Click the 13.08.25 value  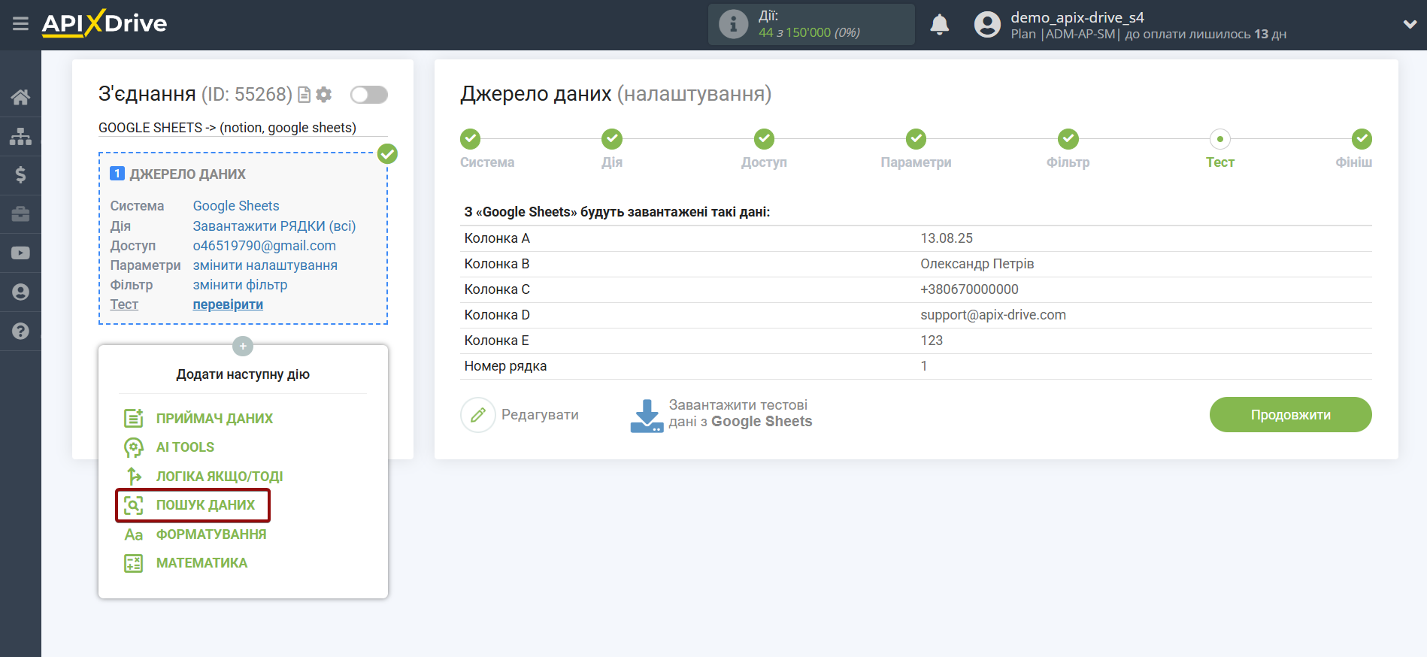coord(947,238)
